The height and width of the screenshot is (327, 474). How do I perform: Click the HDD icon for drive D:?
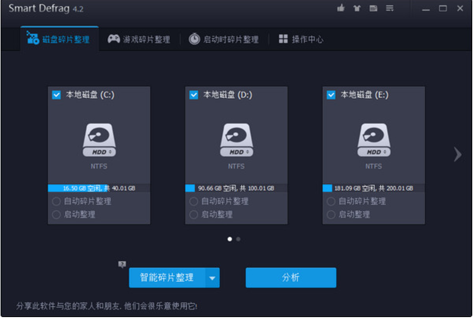click(x=236, y=140)
